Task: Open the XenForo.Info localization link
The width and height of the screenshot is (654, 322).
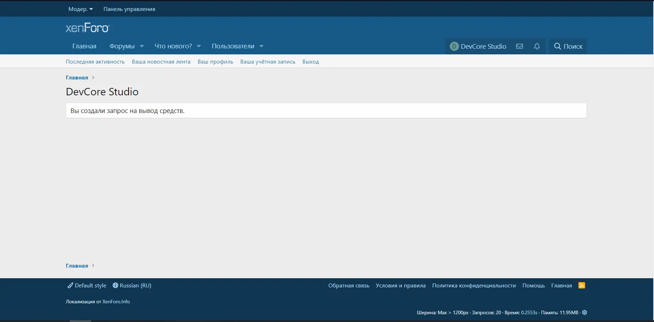Action: [x=116, y=302]
